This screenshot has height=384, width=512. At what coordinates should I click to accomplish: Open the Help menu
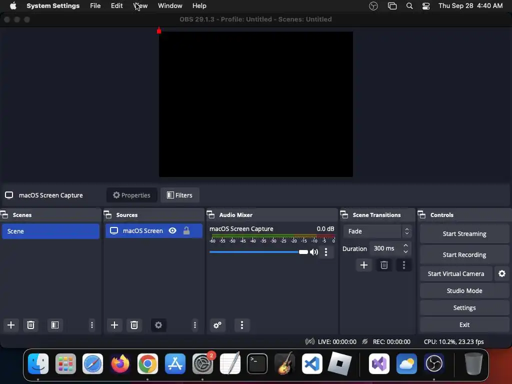pyautogui.click(x=199, y=6)
